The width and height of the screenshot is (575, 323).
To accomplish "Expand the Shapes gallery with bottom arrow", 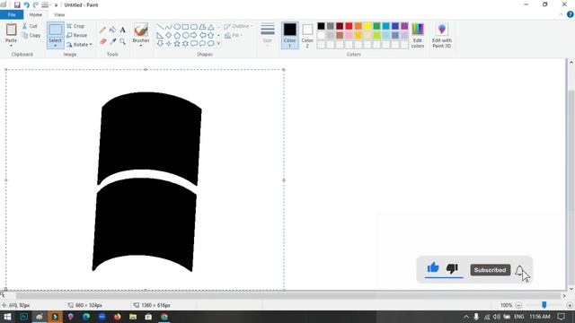I will coord(219,44).
